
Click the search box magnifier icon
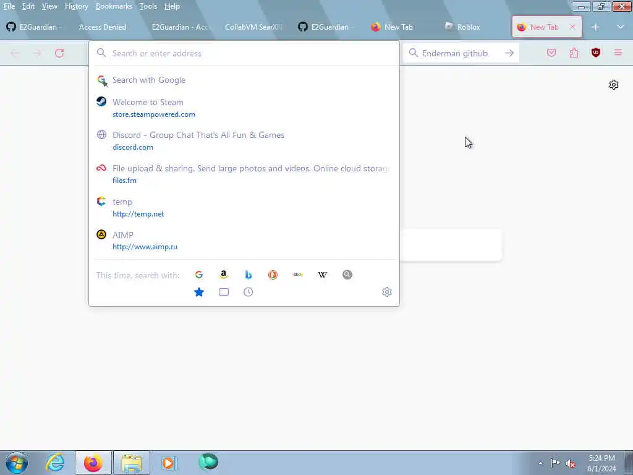click(413, 53)
